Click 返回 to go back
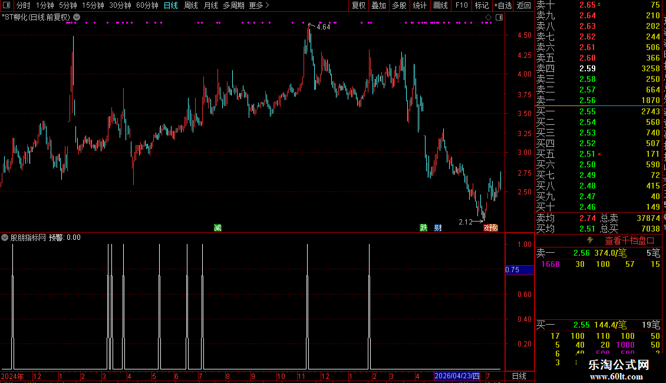666x383 pixels. coord(524,5)
